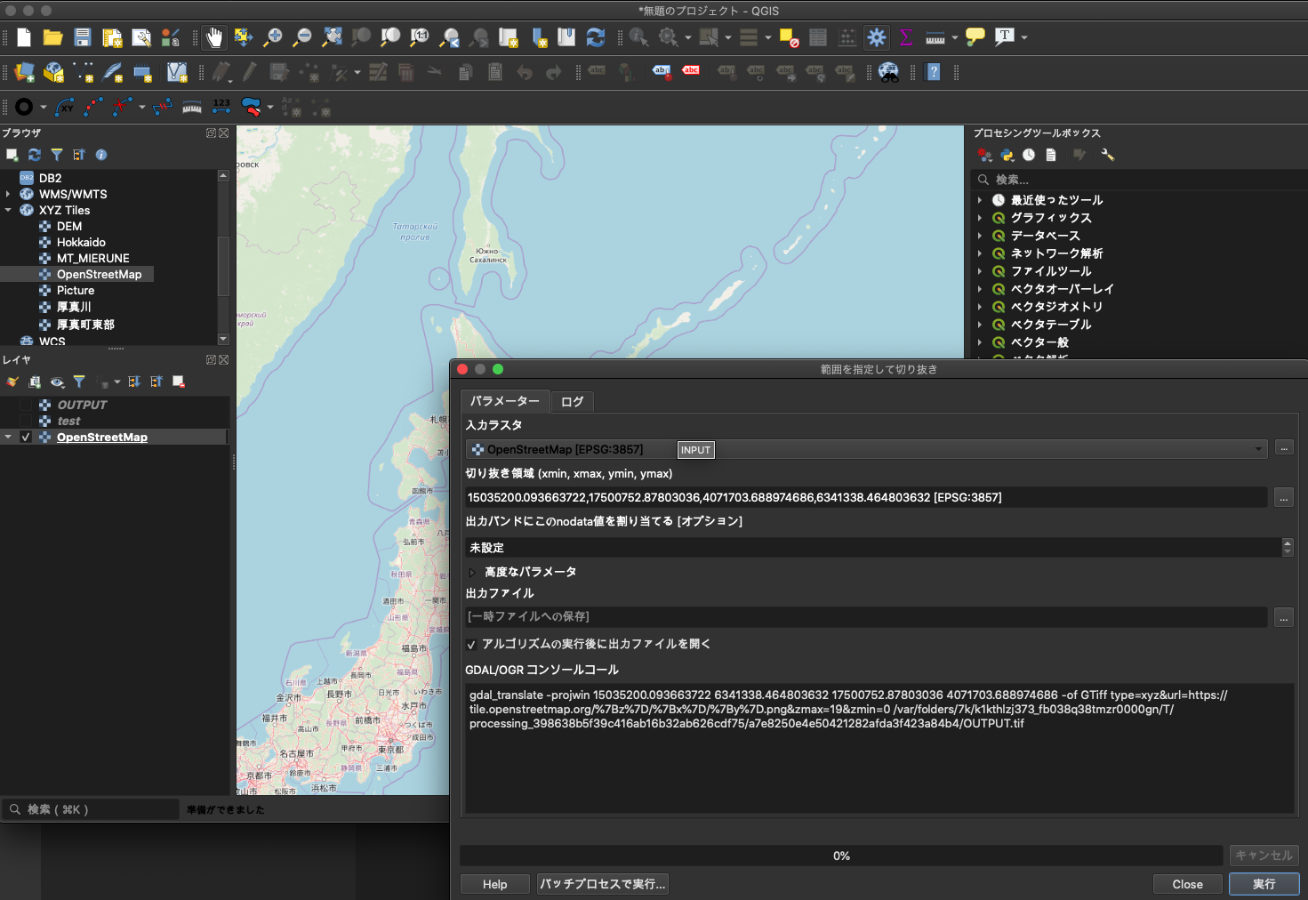Click the Layer Labeling Options icon
Image resolution: width=1308 pixels, height=900 pixels.
point(662,71)
